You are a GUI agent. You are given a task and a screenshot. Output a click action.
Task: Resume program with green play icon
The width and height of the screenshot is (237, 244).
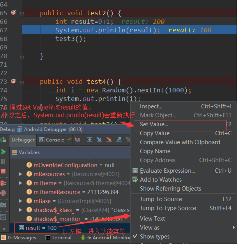[x=3, y=152]
